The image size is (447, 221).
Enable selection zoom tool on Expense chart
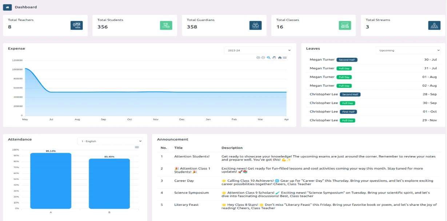tap(269, 58)
